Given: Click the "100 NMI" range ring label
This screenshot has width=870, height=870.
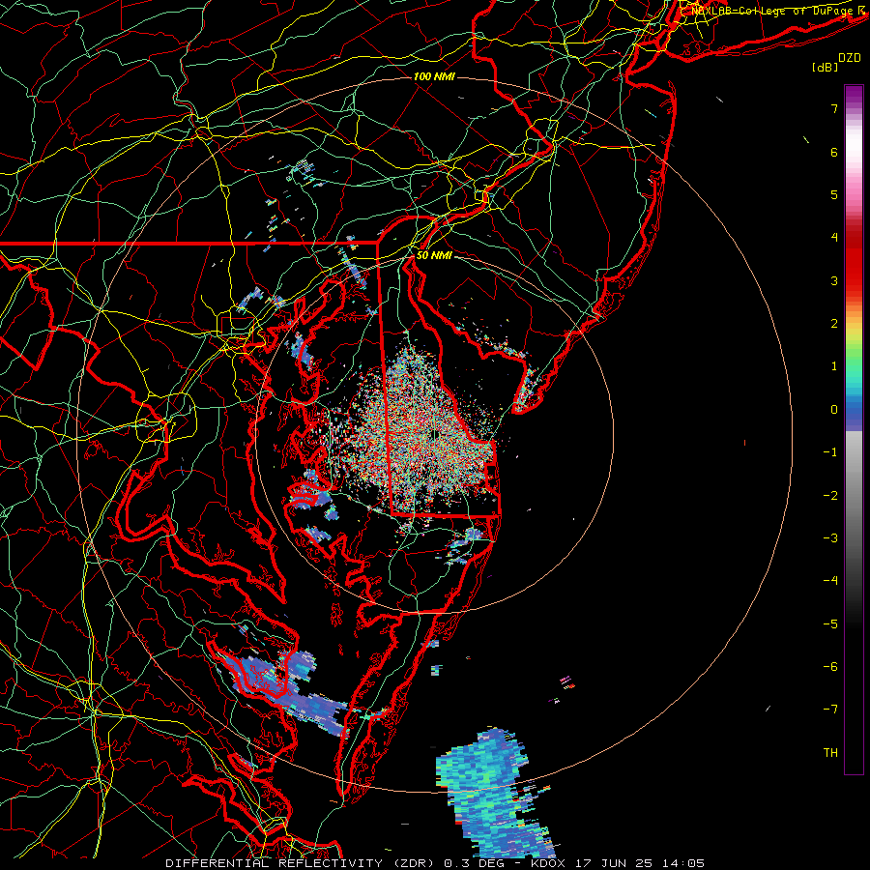Looking at the screenshot, I should pos(434,76).
